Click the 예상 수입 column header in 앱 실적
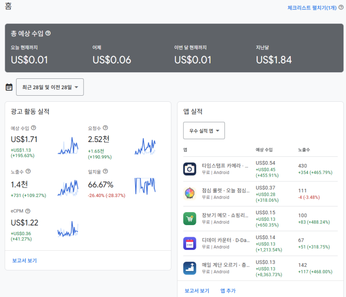This screenshot has width=346, height=297. click(x=264, y=150)
